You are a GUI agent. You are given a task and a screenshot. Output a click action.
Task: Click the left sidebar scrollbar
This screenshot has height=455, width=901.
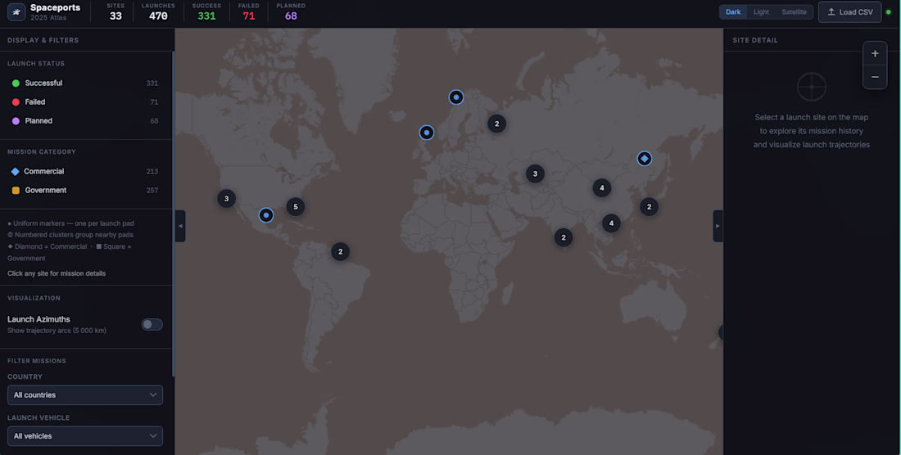click(x=173, y=214)
